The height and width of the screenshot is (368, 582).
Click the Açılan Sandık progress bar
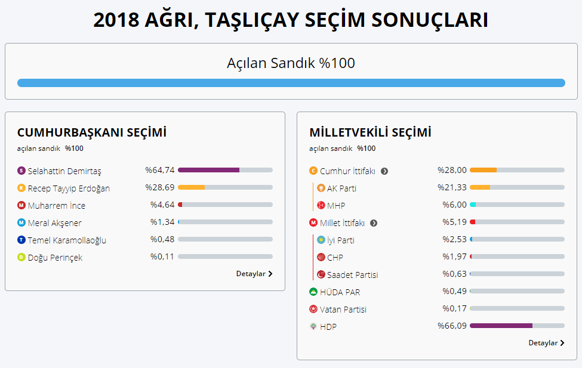[x=291, y=83]
